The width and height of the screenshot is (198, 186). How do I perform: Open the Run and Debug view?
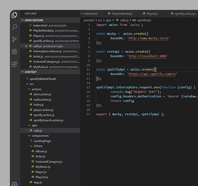[14, 52]
